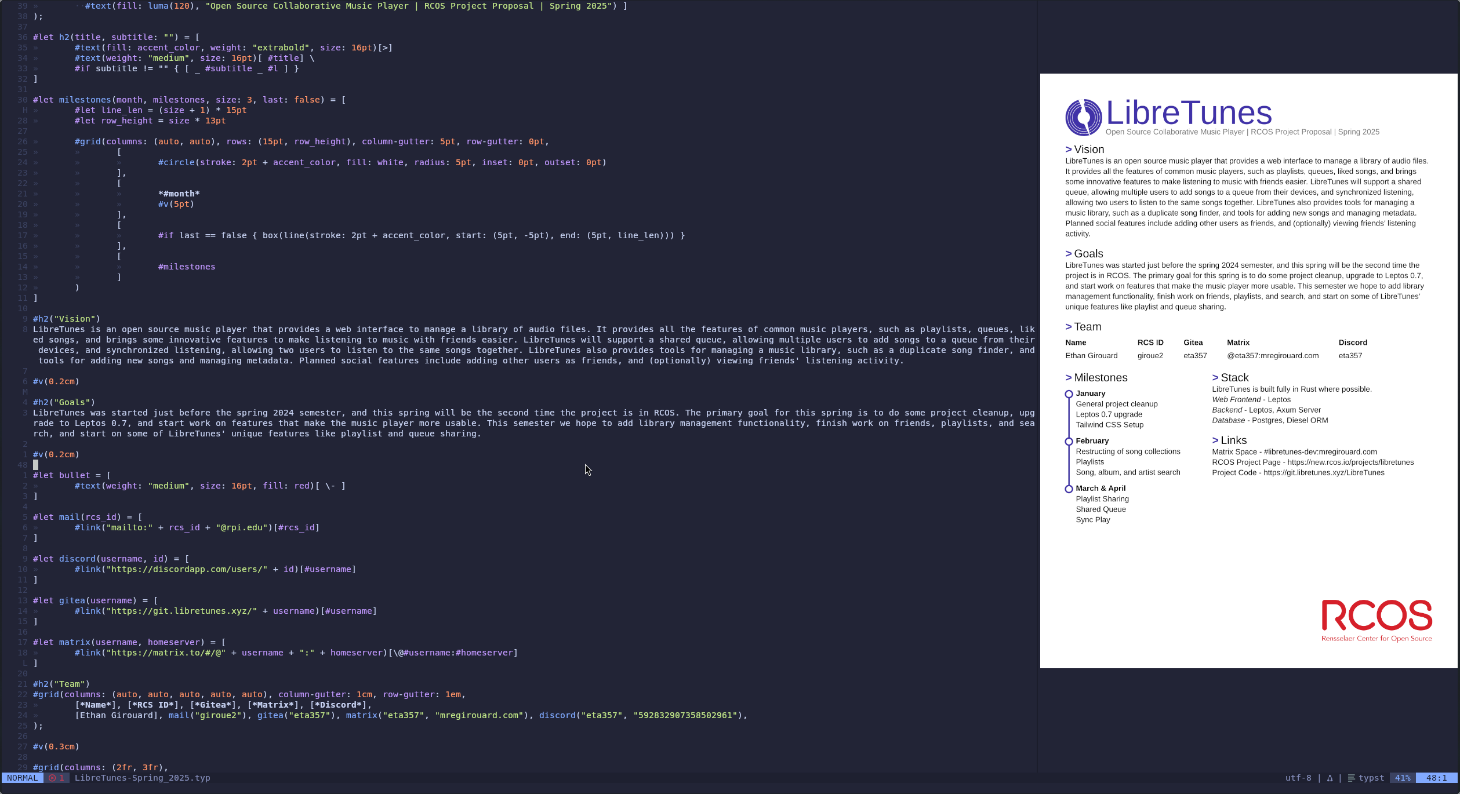Click the utf-8 encoding indicator
This screenshot has width=1460, height=794.
tap(1298, 778)
